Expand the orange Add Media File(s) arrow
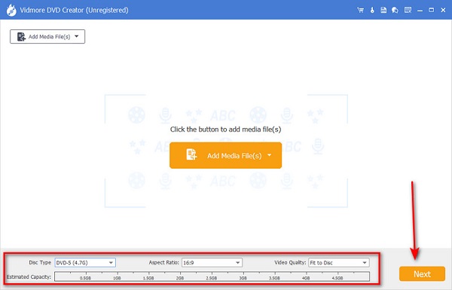 point(269,155)
